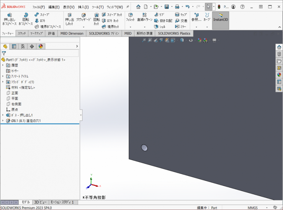Select the 押し出しボス/ベース extrude tool
283x210 pixels.
[10, 19]
